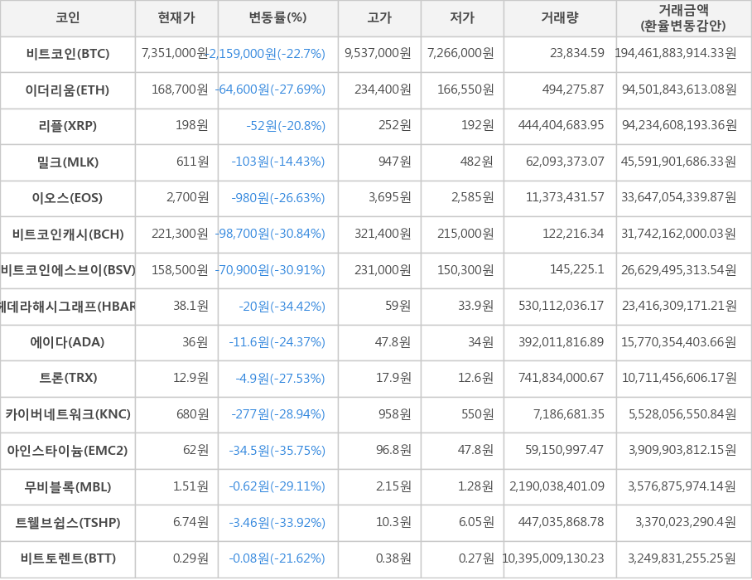Screen dimensions: 752x580
Task: Click the 거래금액(환율변동감안) column header
Action: point(683,18)
